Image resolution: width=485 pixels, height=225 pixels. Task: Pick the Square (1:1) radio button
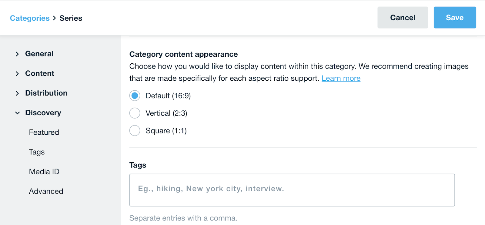point(135,131)
